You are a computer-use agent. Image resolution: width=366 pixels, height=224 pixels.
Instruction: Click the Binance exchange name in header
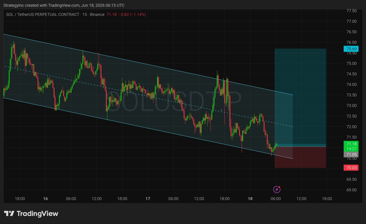click(97, 14)
